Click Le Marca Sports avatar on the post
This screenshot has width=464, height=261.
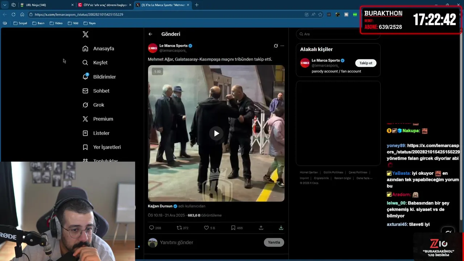point(153,48)
